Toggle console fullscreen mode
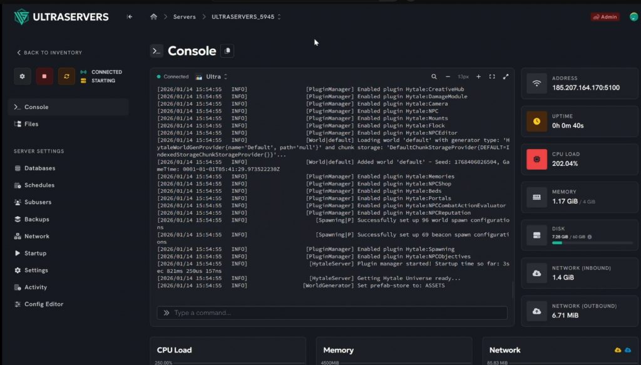The height and width of the screenshot is (365, 641). click(492, 76)
